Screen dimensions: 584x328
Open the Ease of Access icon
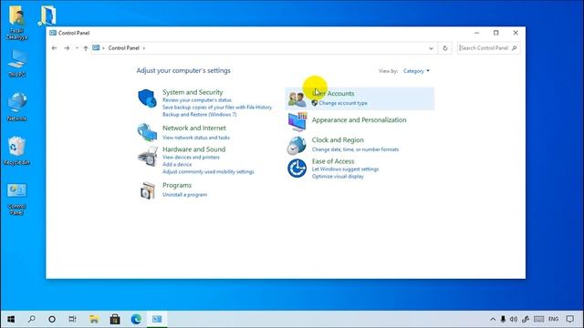click(x=297, y=168)
